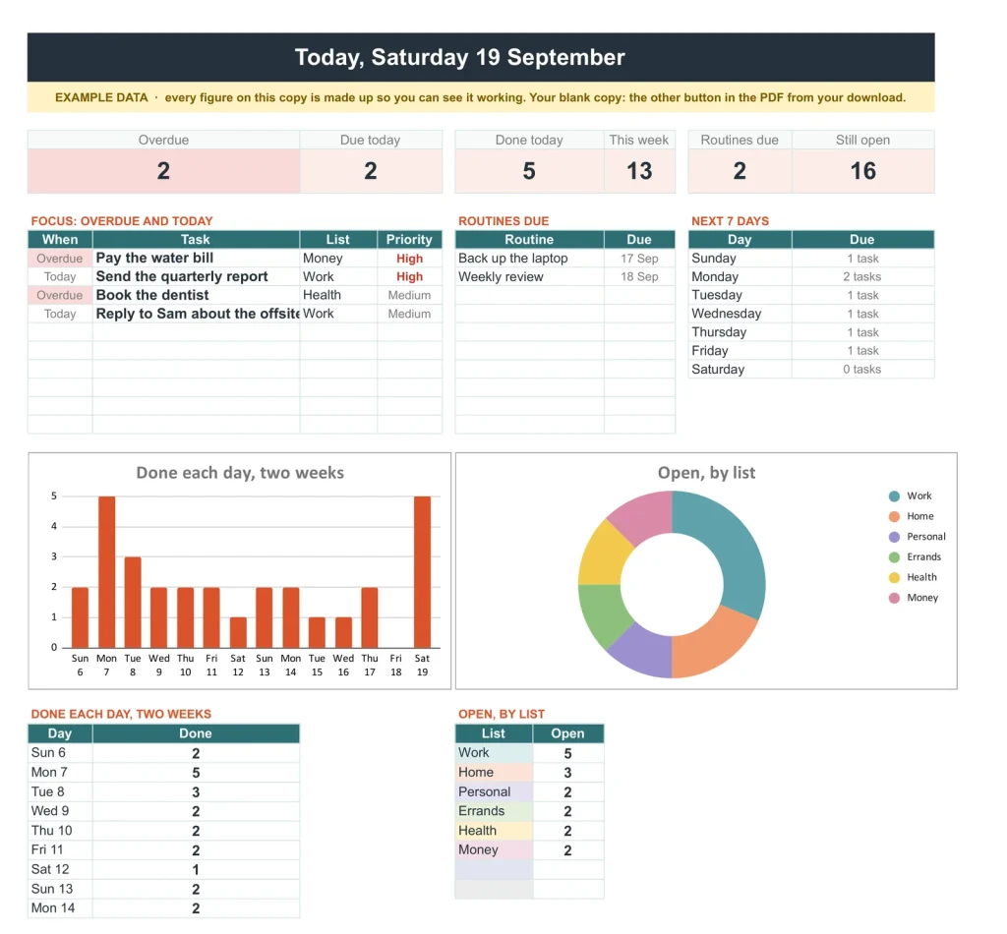Click the Routines due count card
Viewport: 1007px width, 934px height.
point(740,162)
